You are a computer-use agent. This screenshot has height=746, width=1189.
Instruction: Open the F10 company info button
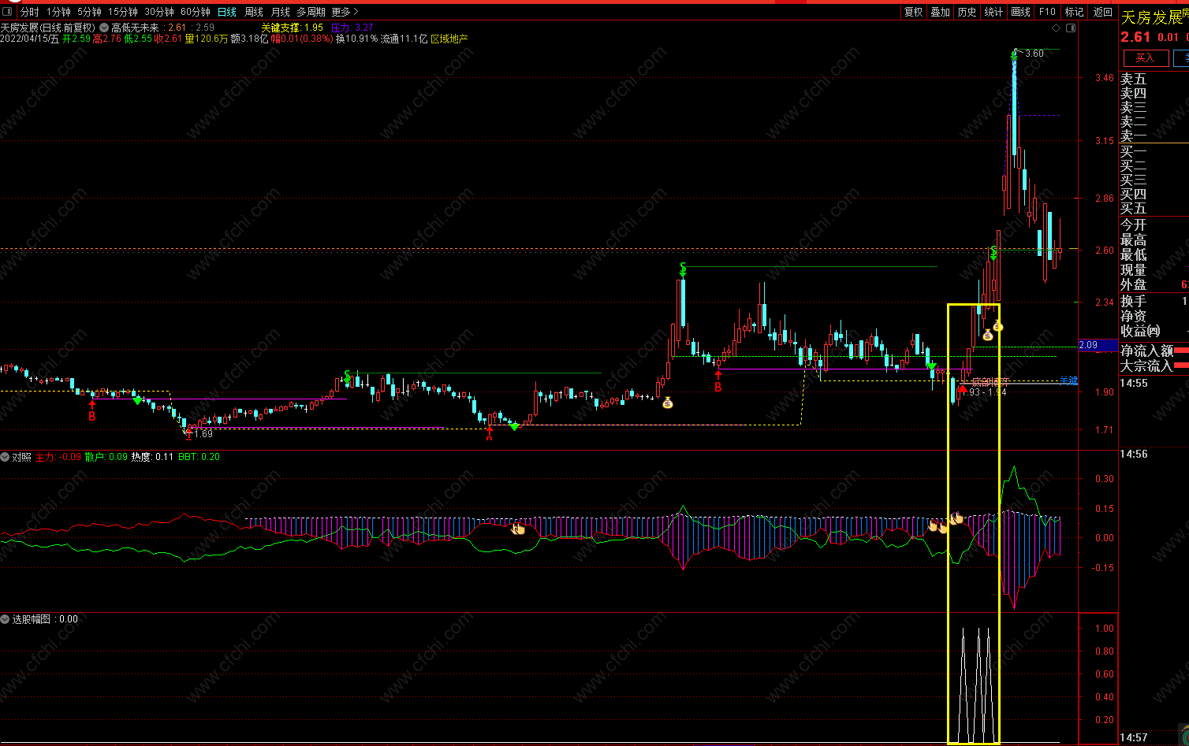(x=1048, y=12)
